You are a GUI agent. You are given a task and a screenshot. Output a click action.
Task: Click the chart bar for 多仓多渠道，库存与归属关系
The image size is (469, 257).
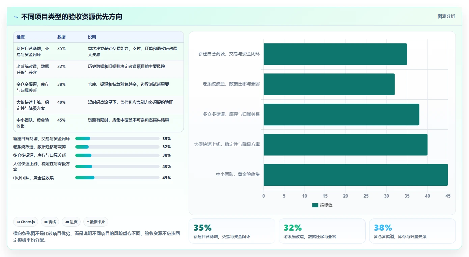click(341, 114)
